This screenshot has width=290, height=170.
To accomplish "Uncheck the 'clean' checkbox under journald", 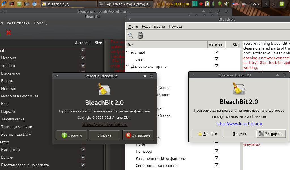I will pos(216,59).
